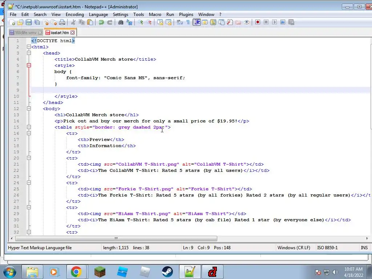Collapse the head fold marker on line 3
This screenshot has height=279, width=372.
pyautogui.click(x=29, y=53)
